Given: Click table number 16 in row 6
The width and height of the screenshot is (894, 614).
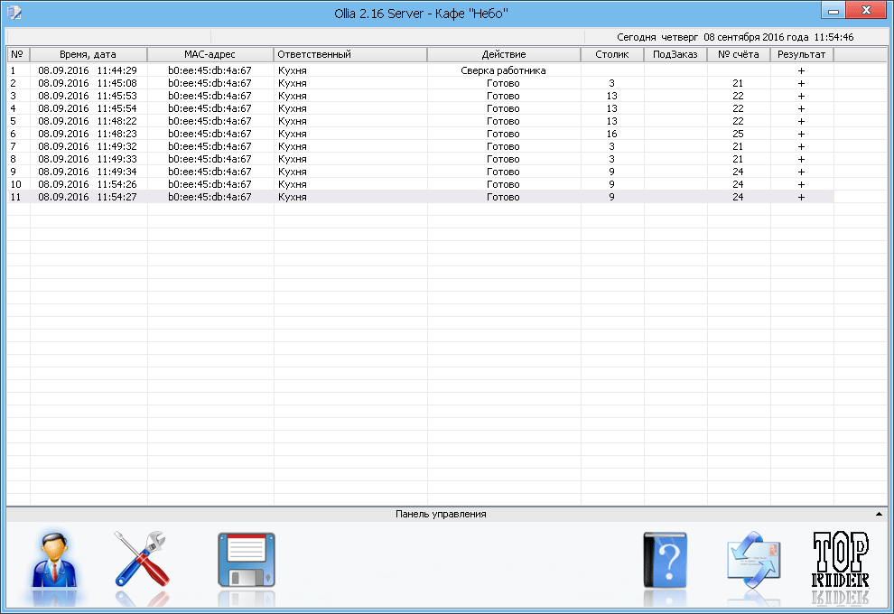Looking at the screenshot, I should [611, 134].
